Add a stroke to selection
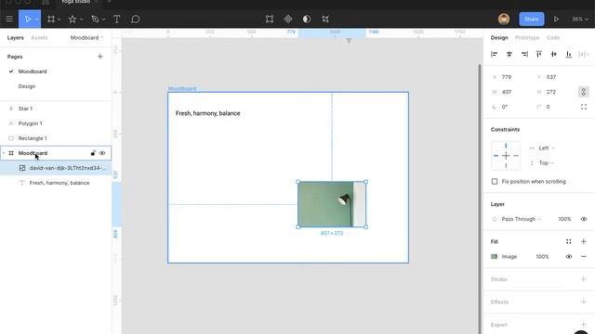The height and width of the screenshot is (334, 595). [584, 279]
